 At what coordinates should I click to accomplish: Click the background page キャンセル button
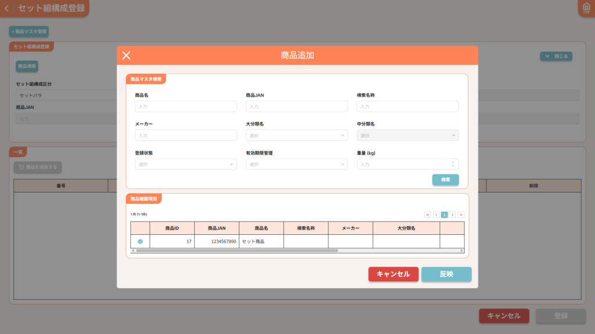504,316
